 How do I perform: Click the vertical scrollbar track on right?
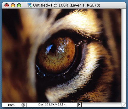click(x=124, y=55)
